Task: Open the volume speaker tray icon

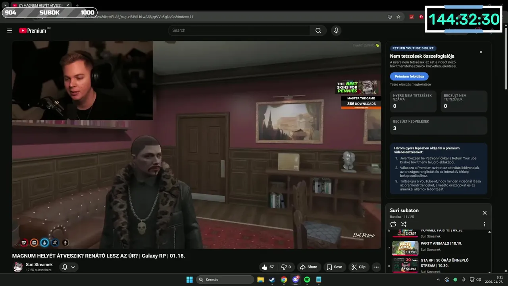Action: tap(479, 280)
